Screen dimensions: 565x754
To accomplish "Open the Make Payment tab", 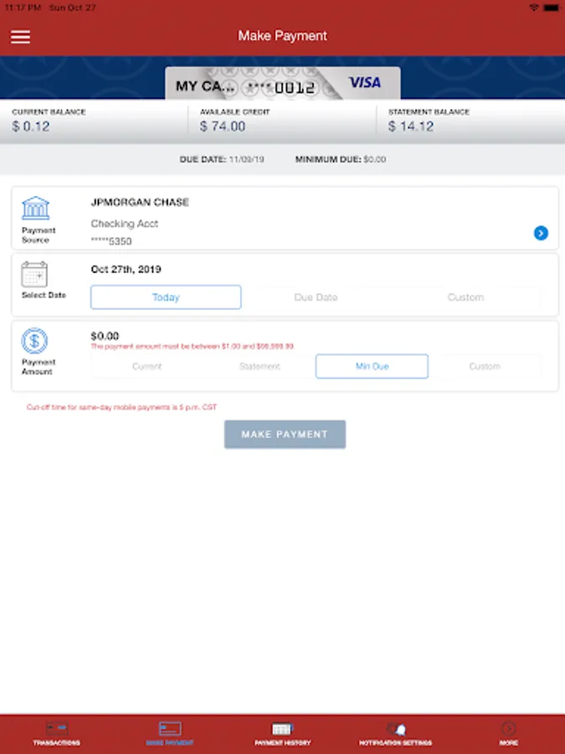I will 170,733.
